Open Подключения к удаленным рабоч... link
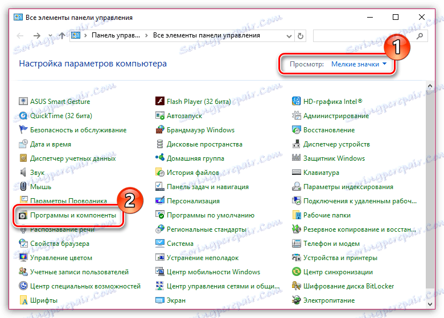 pyautogui.click(x=360, y=201)
